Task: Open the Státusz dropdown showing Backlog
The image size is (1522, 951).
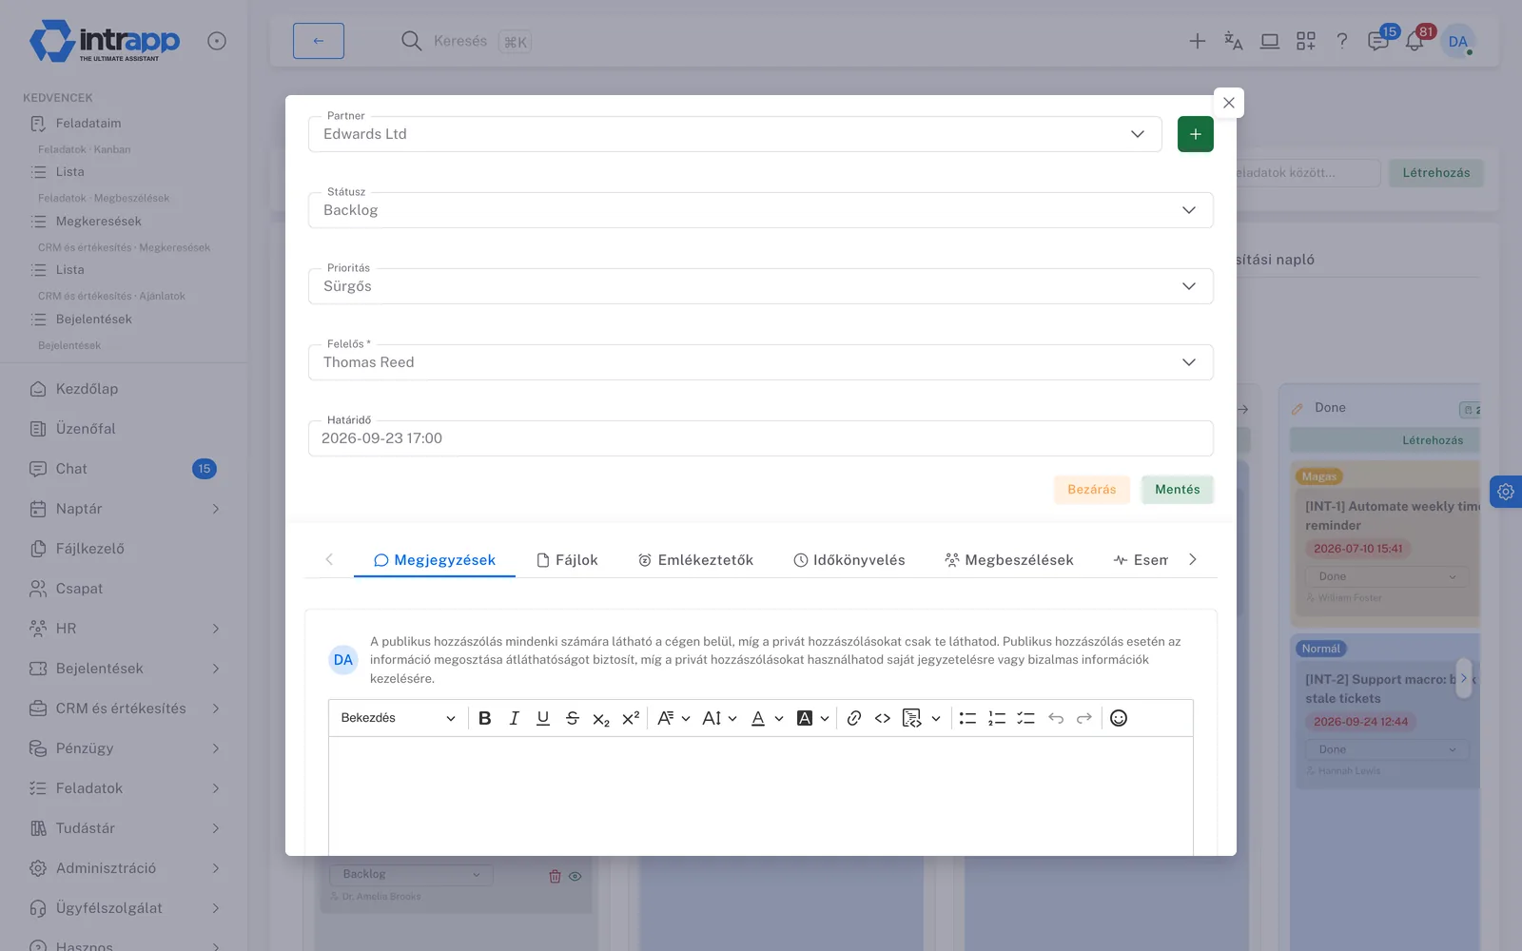Action: [761, 210]
